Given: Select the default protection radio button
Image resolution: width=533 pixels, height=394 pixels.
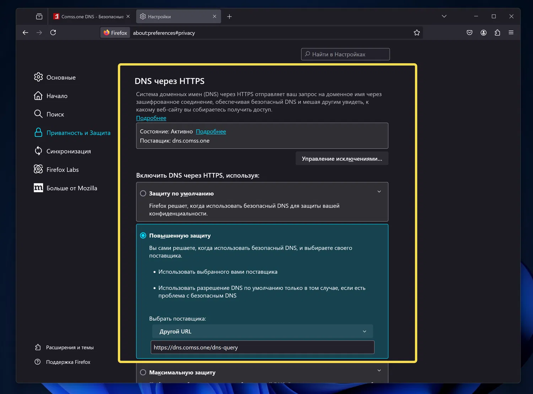Looking at the screenshot, I should (x=143, y=194).
